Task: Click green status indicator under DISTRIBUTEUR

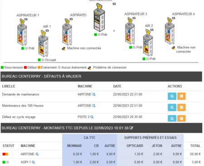Action: (96, 35)
